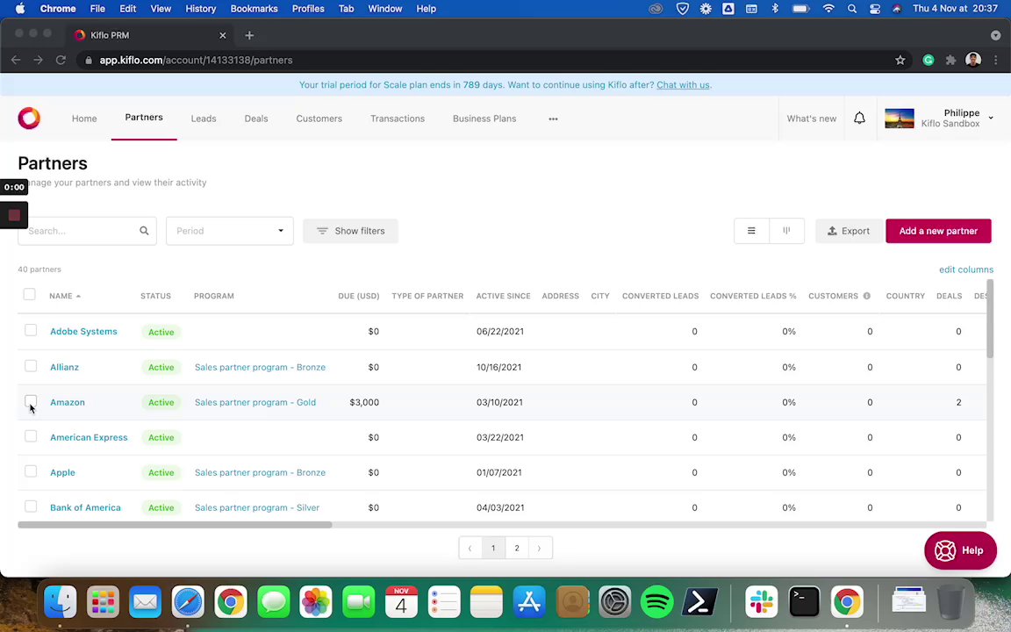Open the three-dots more navigation menu

(553, 118)
